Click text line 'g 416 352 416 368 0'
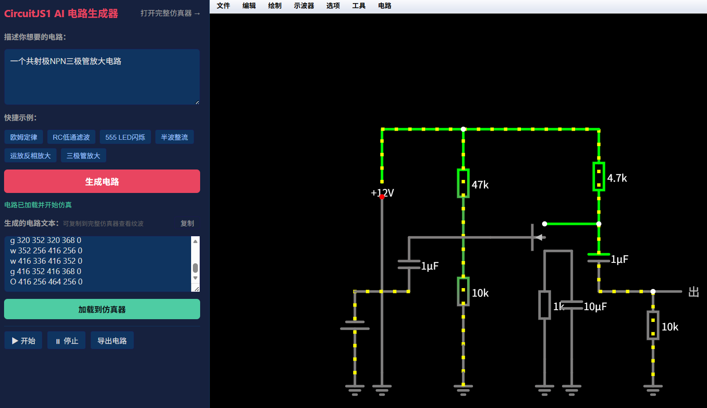The image size is (707, 408). point(46,271)
